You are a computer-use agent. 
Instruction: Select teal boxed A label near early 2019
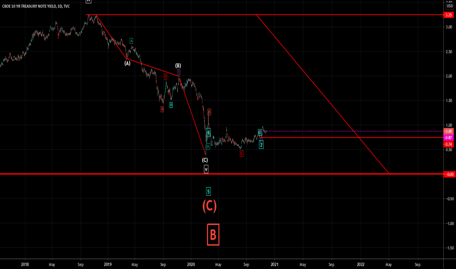coord(131,41)
